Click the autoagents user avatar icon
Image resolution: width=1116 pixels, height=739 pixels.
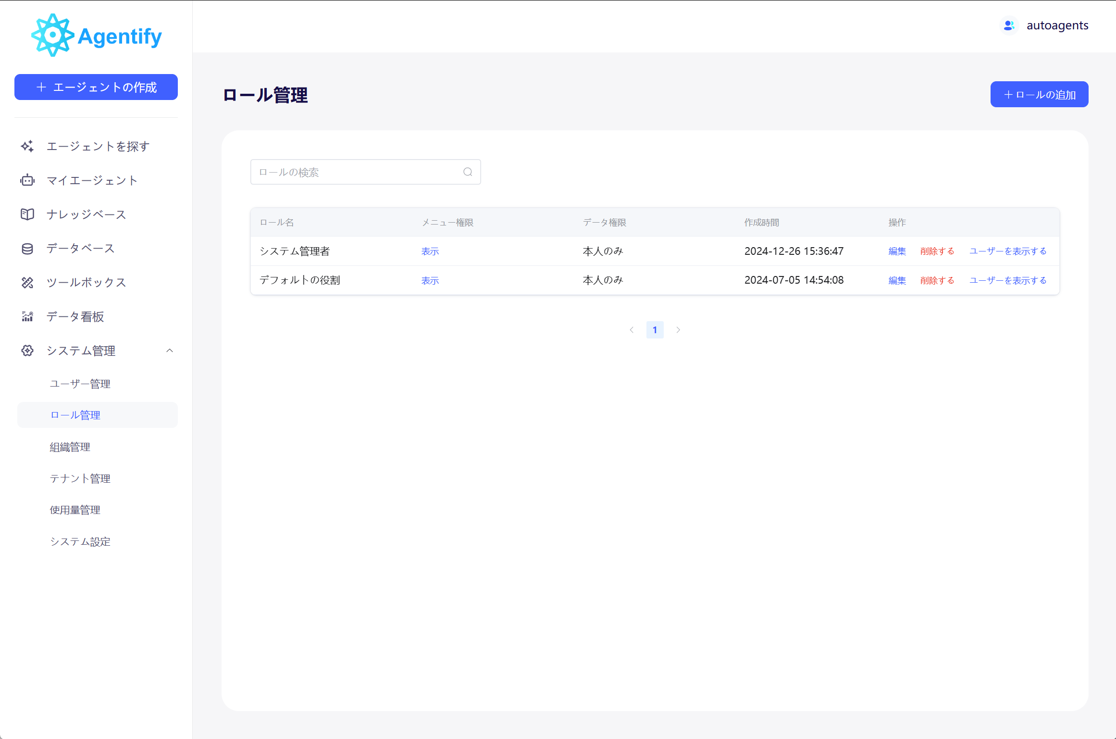tap(1009, 25)
